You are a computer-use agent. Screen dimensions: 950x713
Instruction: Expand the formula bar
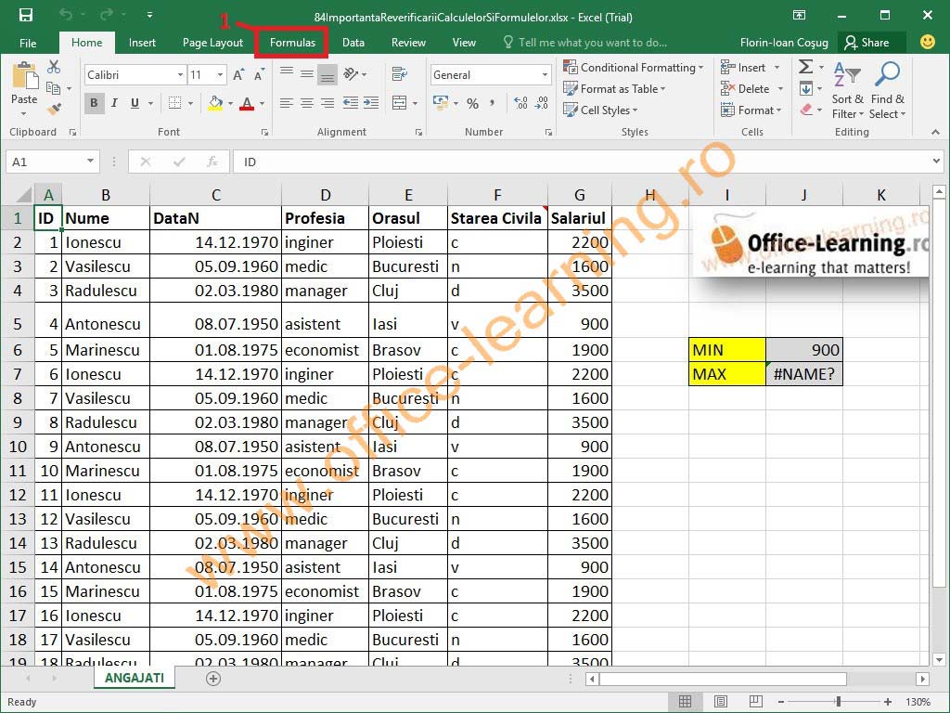937,162
